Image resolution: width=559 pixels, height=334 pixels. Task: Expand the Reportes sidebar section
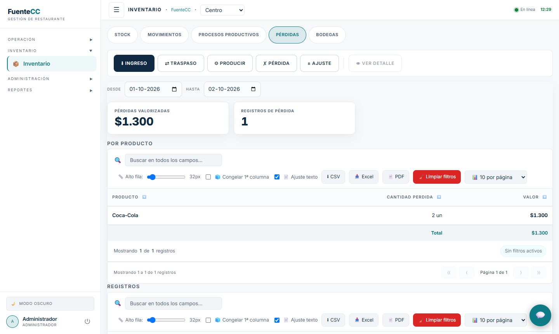click(50, 90)
